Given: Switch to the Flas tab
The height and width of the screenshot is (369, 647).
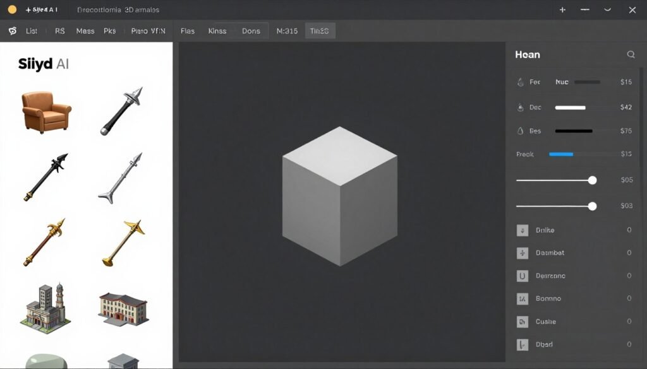Looking at the screenshot, I should [x=187, y=31].
